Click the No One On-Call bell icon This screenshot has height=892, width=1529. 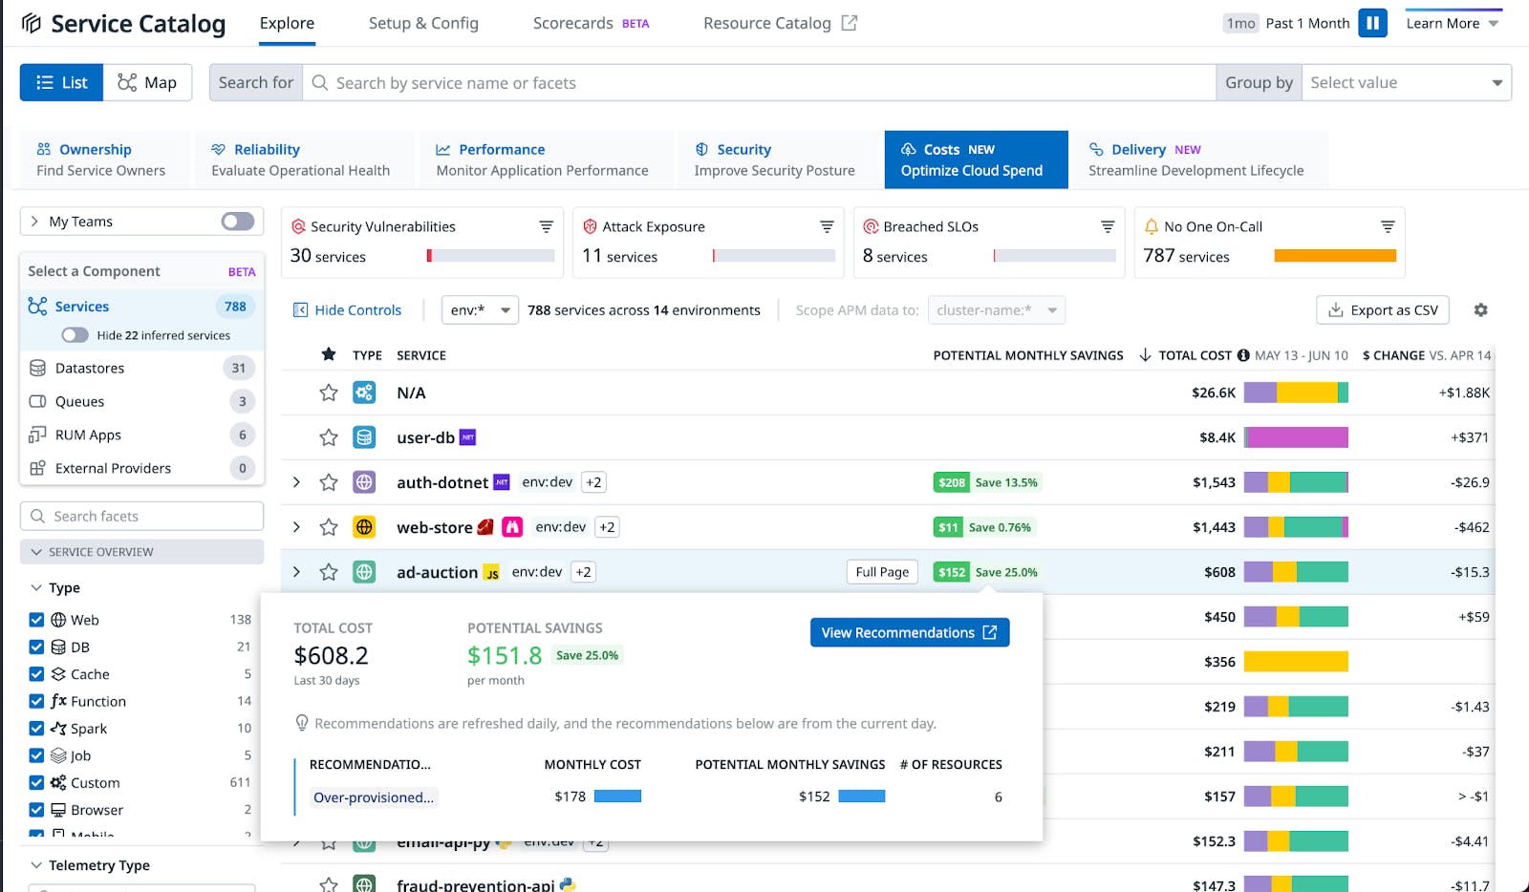click(1152, 226)
